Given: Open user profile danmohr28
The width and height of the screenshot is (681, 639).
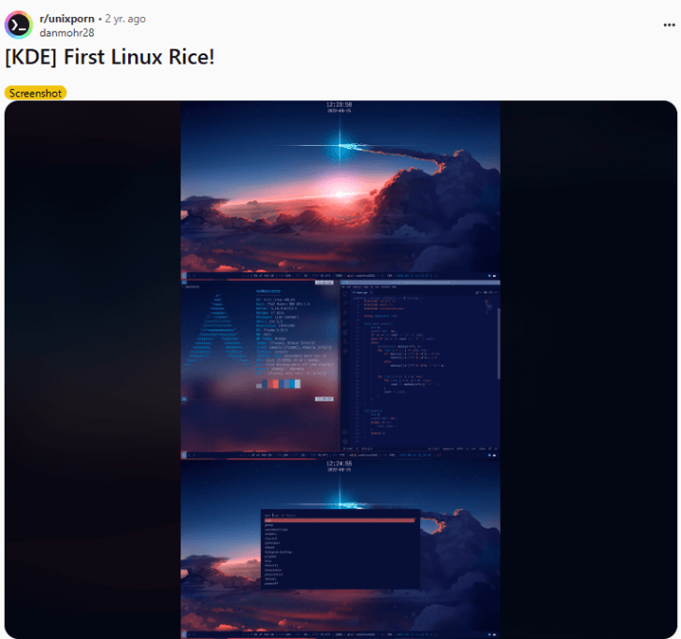Looking at the screenshot, I should (66, 33).
